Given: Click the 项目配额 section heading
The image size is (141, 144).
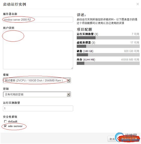Looking at the screenshot, I should [84, 30].
